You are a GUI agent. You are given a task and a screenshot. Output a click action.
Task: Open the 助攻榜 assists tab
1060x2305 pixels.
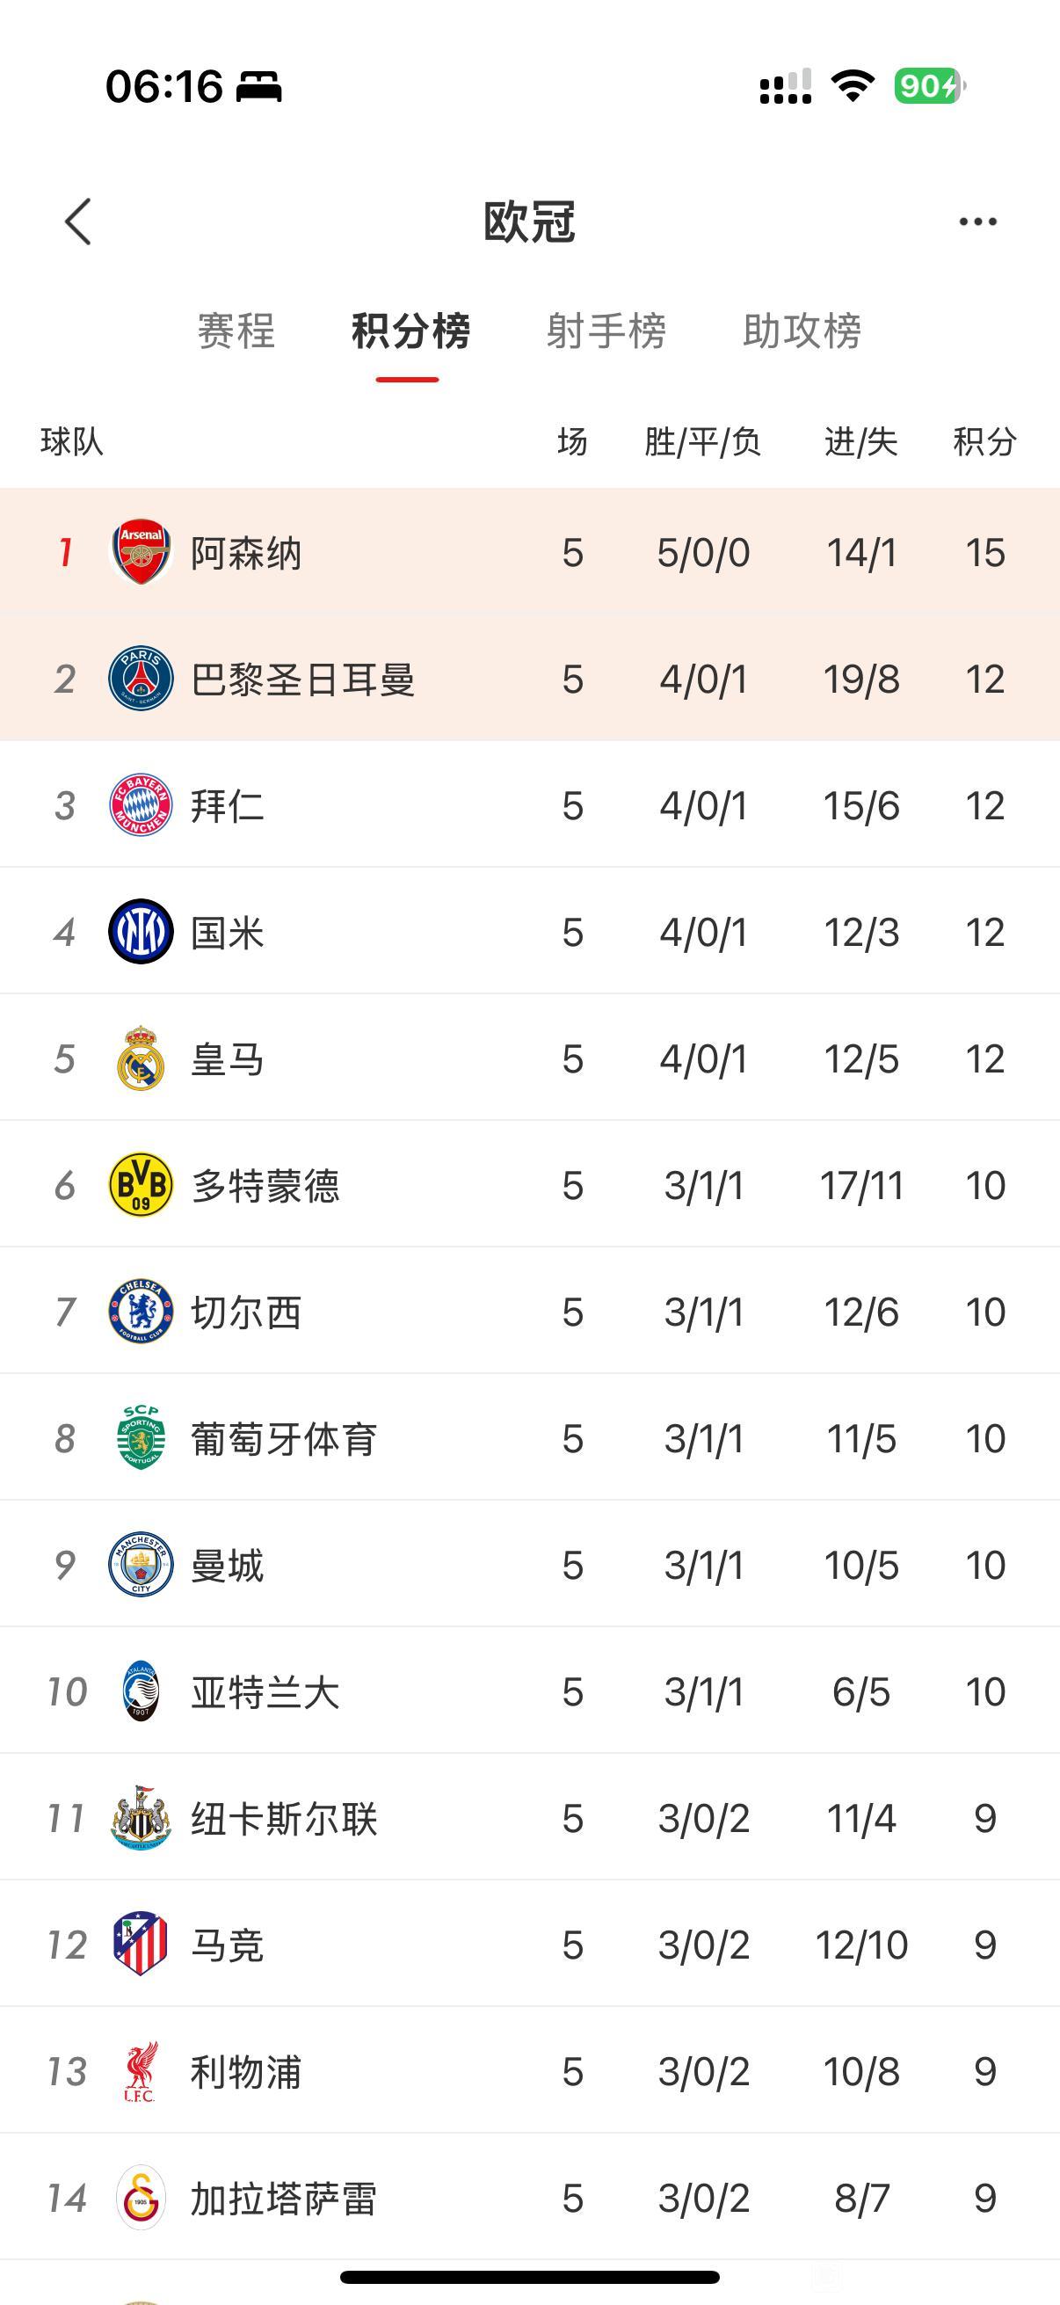[x=802, y=331]
